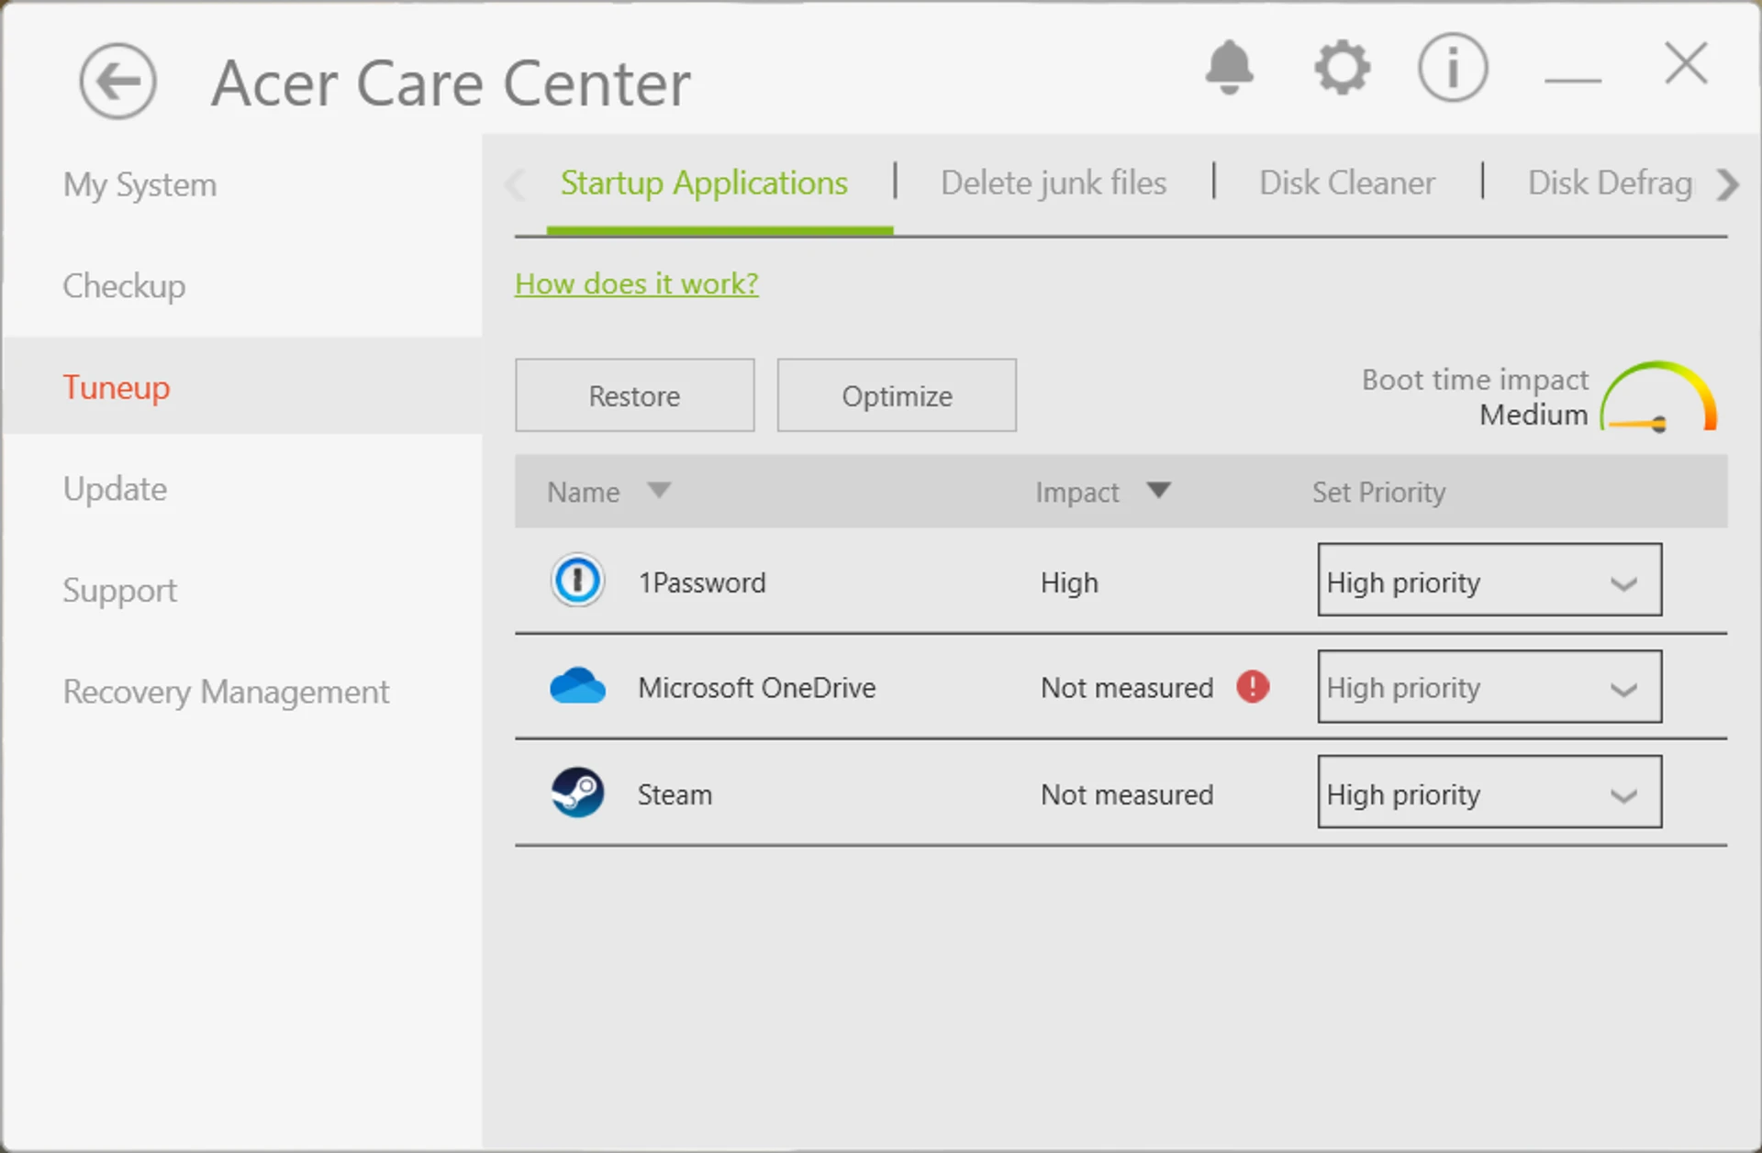Open the 'How does it work?' link
Image resolution: width=1762 pixels, height=1153 pixels.
tap(637, 283)
